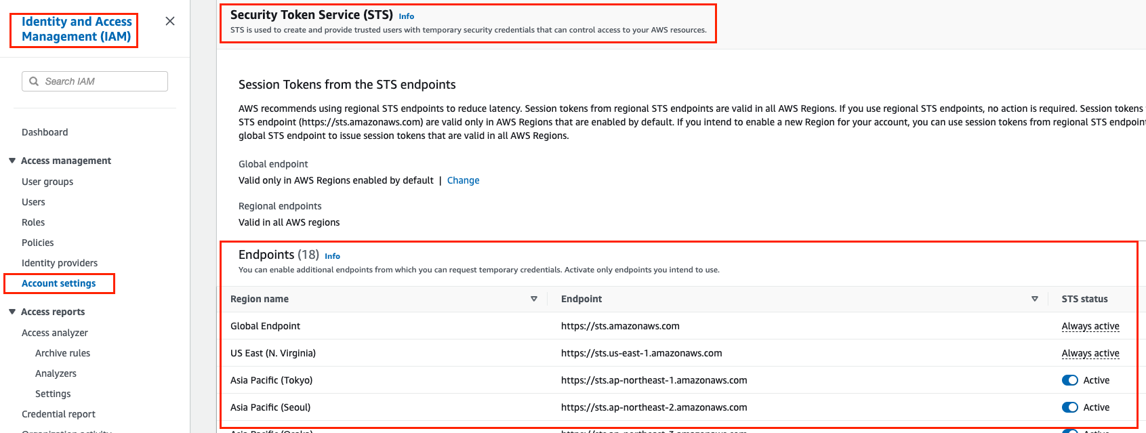Select Policies in the navigation

(x=38, y=243)
